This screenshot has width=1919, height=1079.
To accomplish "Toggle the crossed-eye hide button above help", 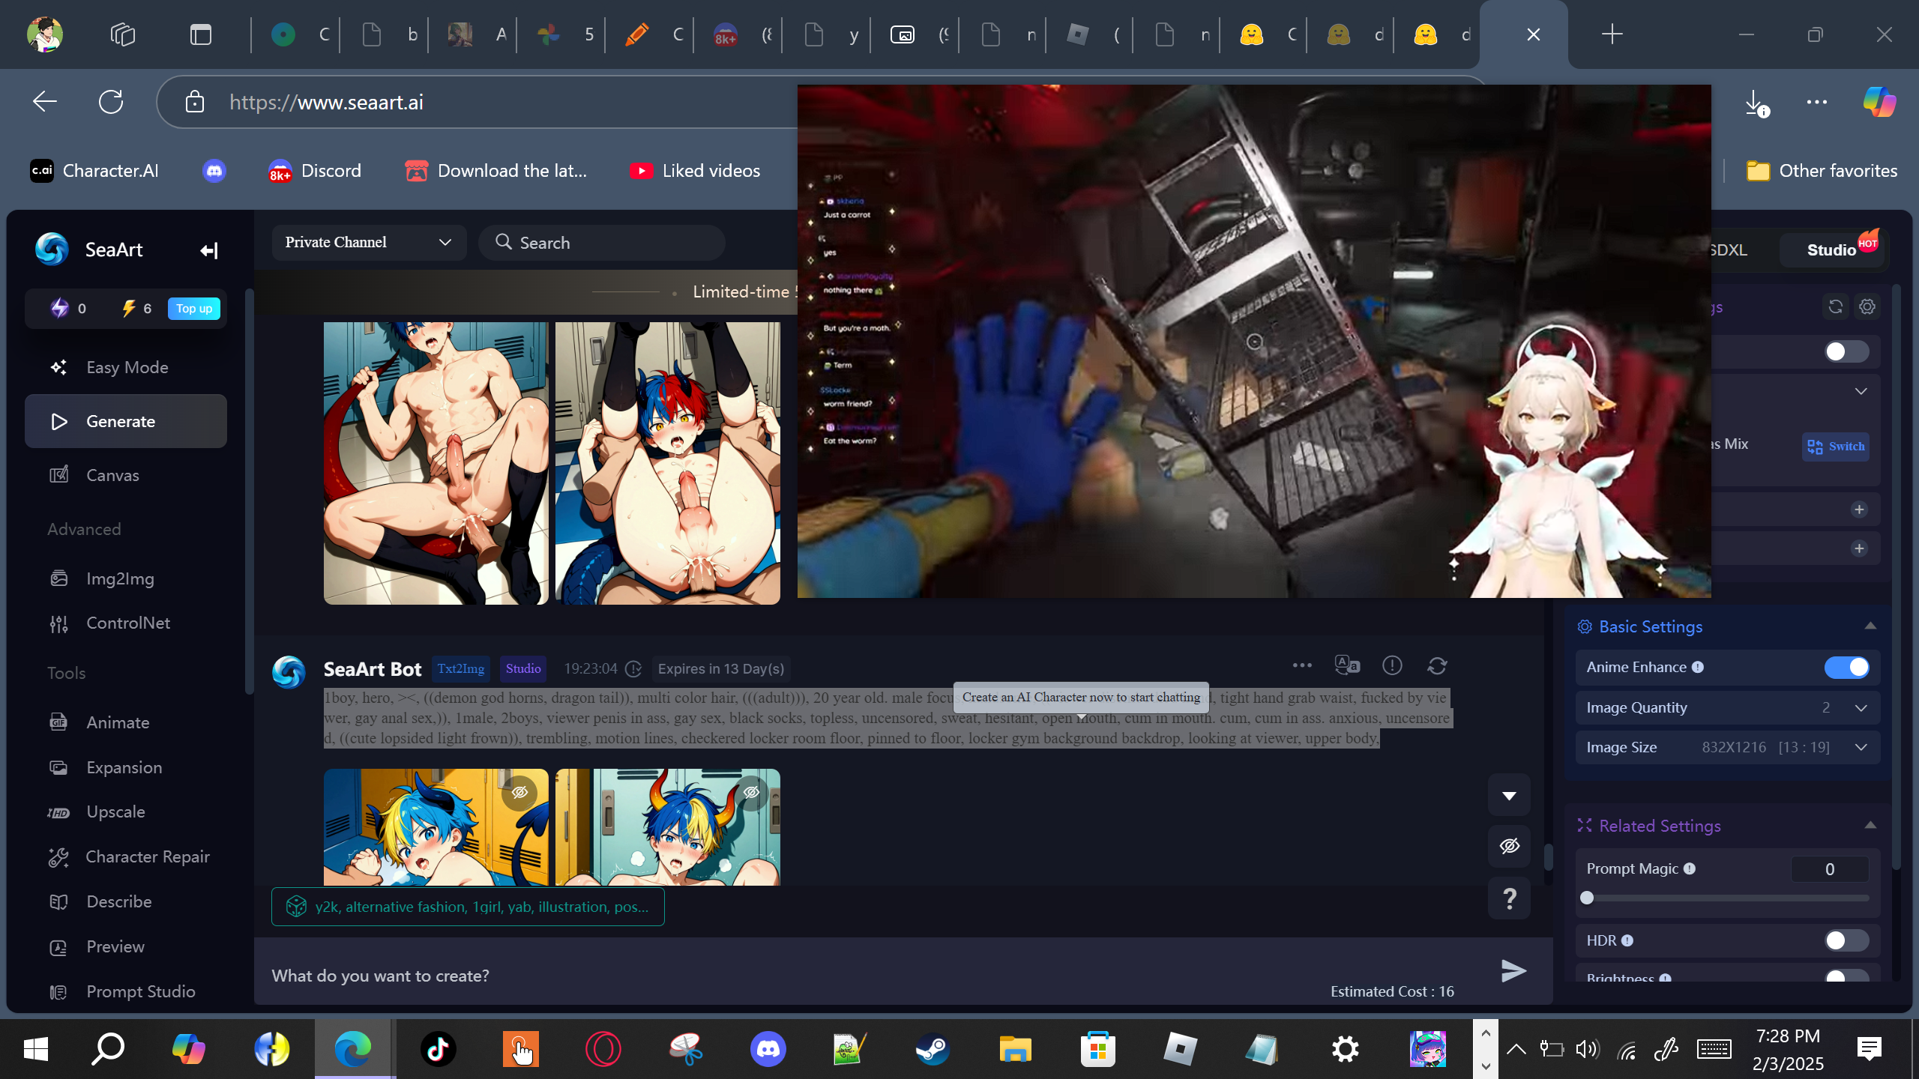I will click(x=1509, y=846).
